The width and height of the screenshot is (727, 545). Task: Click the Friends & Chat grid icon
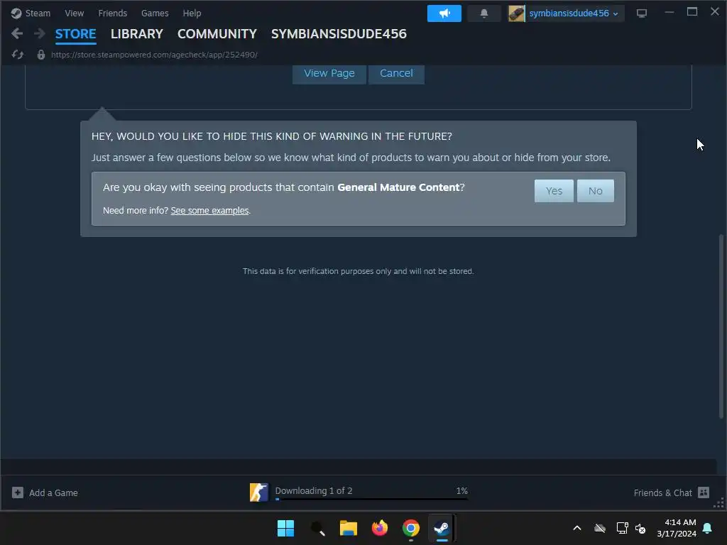click(704, 492)
